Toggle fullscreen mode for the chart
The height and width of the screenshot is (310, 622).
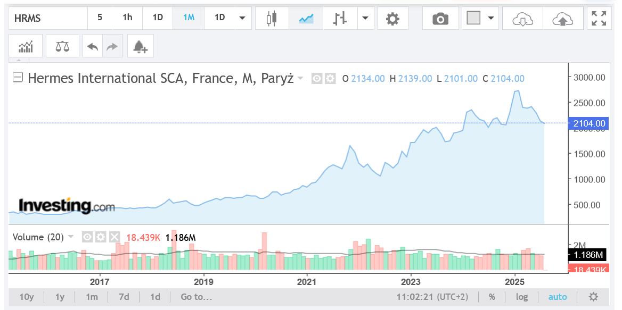click(599, 19)
